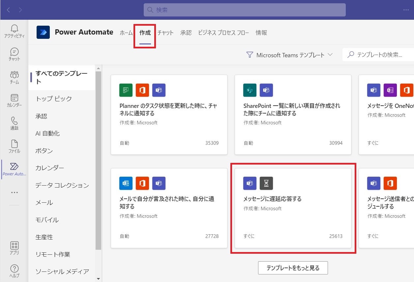The height and width of the screenshot is (282, 414).
Task: Select ソーシャル メディア category
Action: tap(62, 271)
